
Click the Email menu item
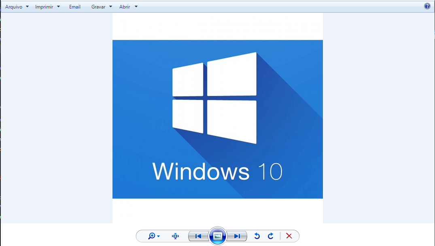click(x=74, y=6)
